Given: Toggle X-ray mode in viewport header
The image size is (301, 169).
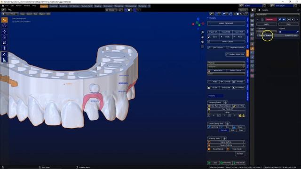Looking at the screenshot, I should [231, 14].
